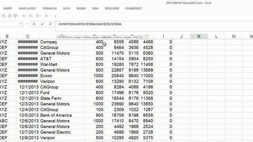This screenshot has height=142, width=253.
Task: Click the Compaq cell
Action: coord(62,42)
